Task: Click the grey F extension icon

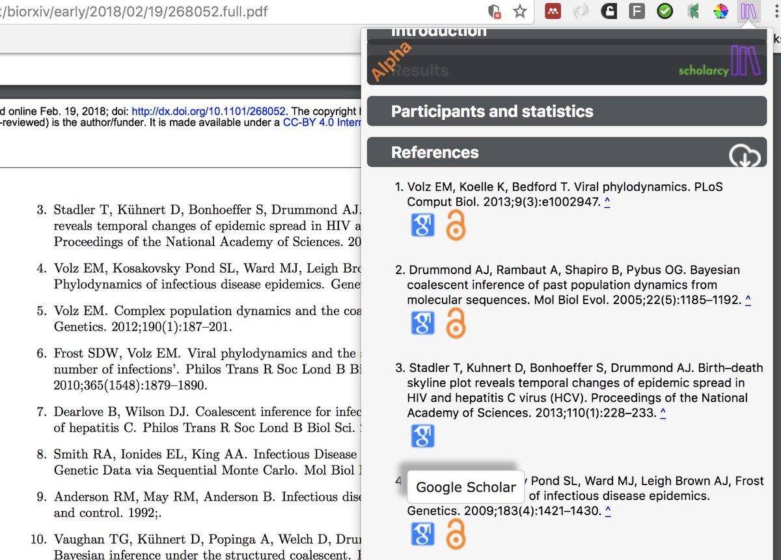Action: [637, 11]
